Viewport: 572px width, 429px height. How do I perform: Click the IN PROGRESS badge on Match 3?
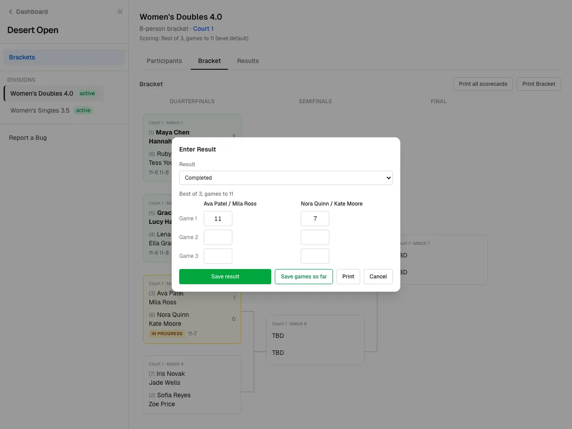click(x=167, y=334)
